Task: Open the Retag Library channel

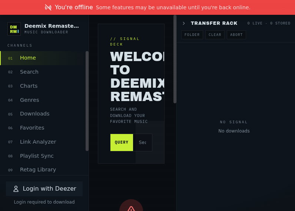Action: coord(43,170)
